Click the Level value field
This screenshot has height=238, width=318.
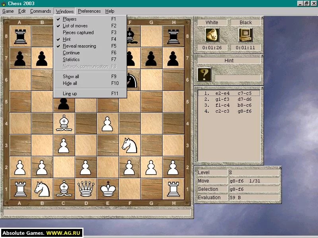point(254,173)
